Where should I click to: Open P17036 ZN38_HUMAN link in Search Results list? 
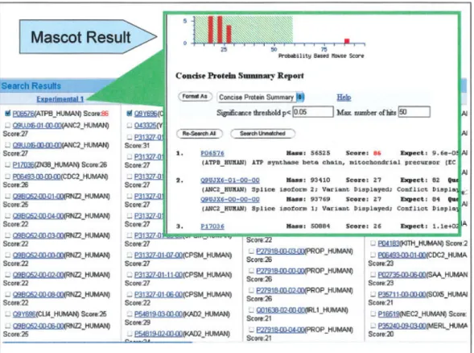click(x=23, y=164)
